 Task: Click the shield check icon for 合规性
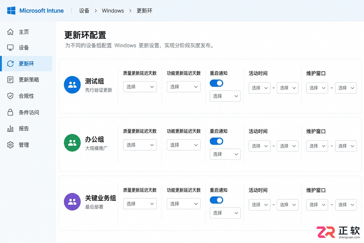point(10,96)
